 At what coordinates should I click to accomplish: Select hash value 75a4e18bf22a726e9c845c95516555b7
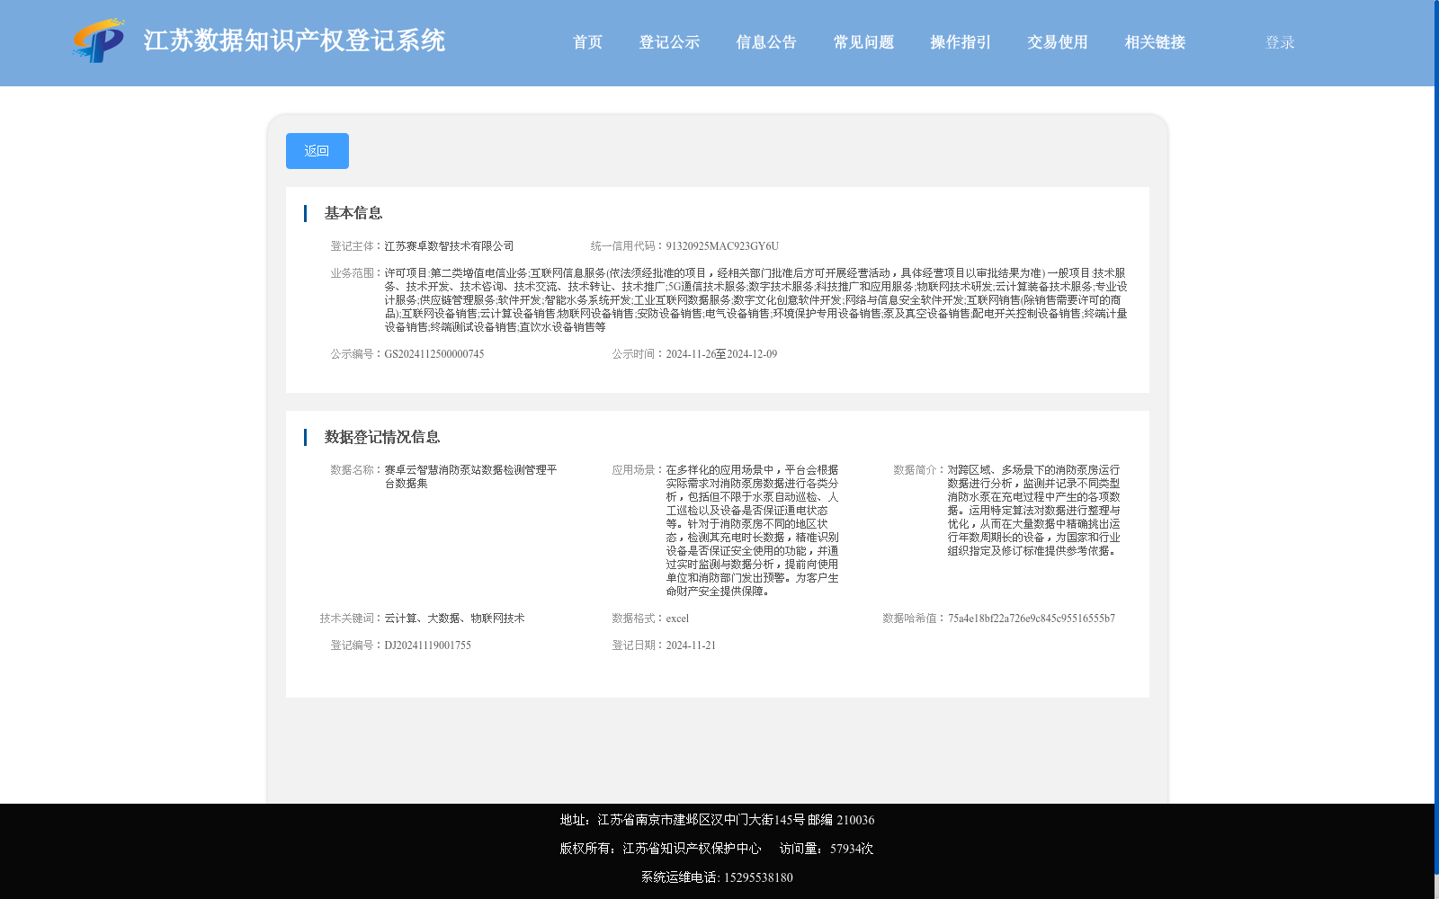click(x=1032, y=619)
